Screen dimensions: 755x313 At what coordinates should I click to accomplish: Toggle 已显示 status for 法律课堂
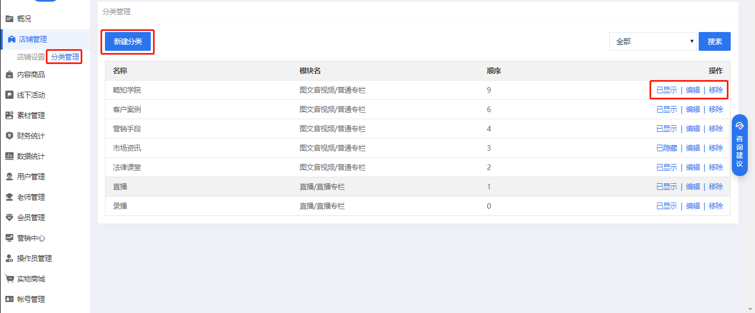click(x=667, y=167)
